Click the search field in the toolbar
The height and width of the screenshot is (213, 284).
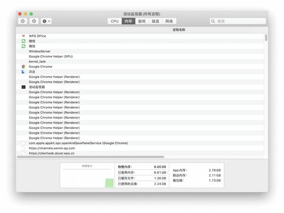pyautogui.click(x=237, y=21)
